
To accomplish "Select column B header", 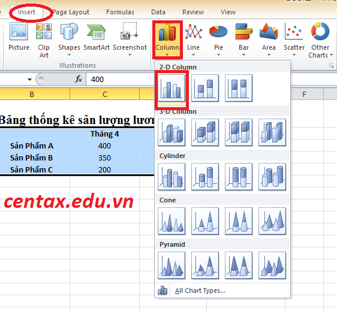I will pos(32,94).
